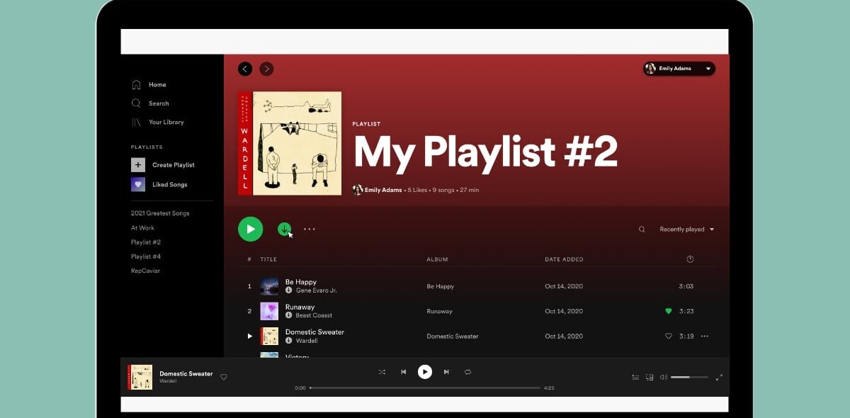Click the green download playlist icon
The width and height of the screenshot is (850, 418).
tap(284, 229)
